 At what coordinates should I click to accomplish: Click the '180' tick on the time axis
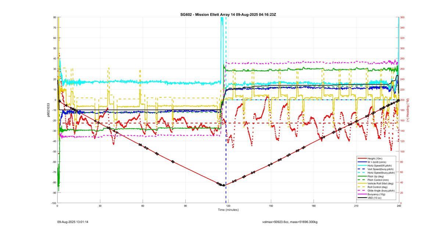[313, 206]
